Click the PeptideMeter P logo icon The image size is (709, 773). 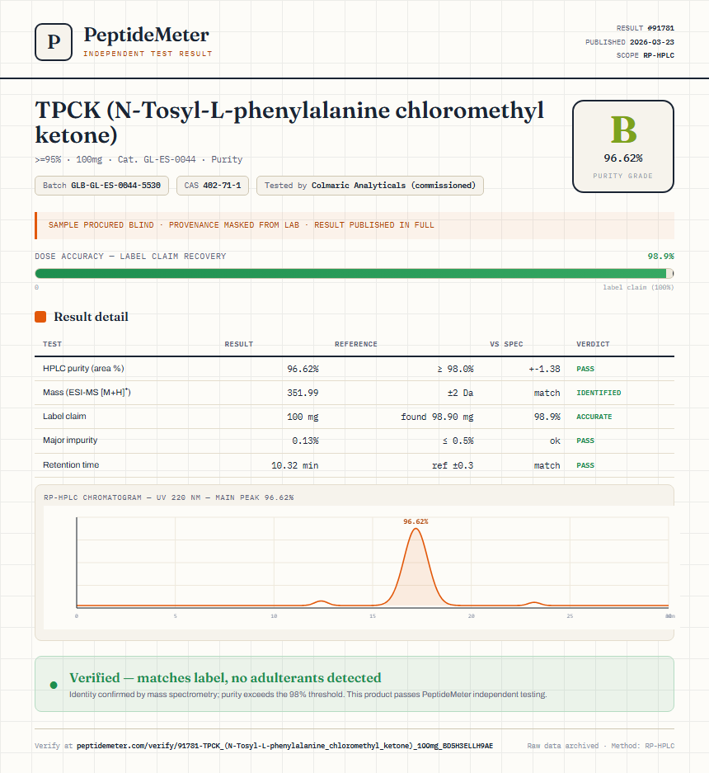(x=54, y=42)
